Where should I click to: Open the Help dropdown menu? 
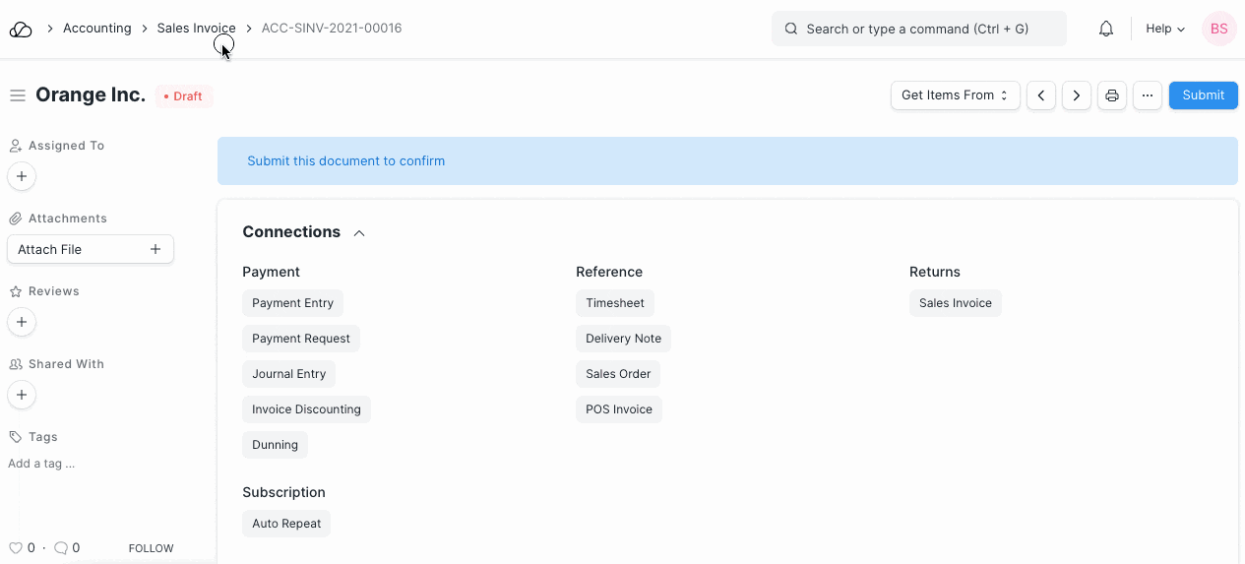(x=1165, y=30)
